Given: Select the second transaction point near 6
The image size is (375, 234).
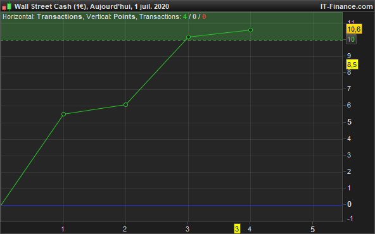Looking at the screenshot, I should click(x=126, y=104).
